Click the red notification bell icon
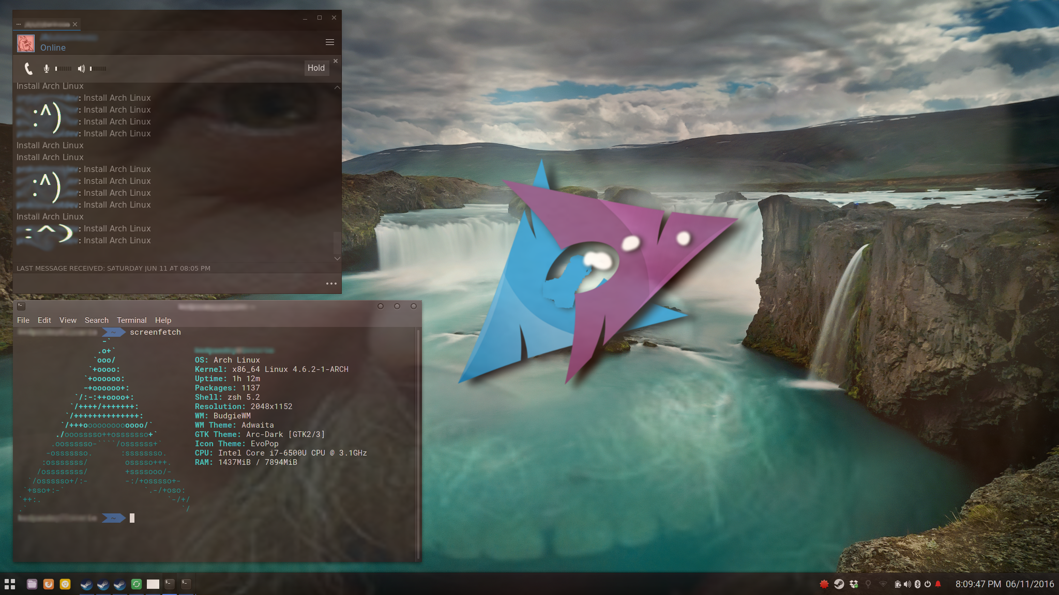Viewport: 1059px width, 595px height. tap(938, 584)
